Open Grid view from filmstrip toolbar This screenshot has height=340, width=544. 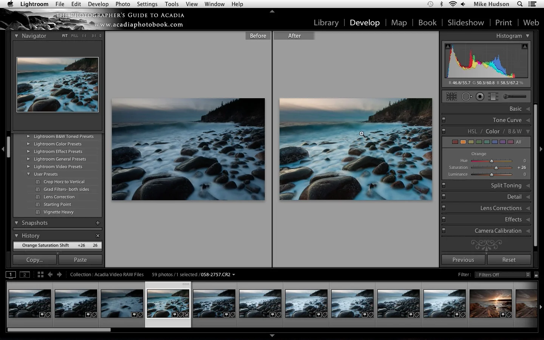(40, 275)
